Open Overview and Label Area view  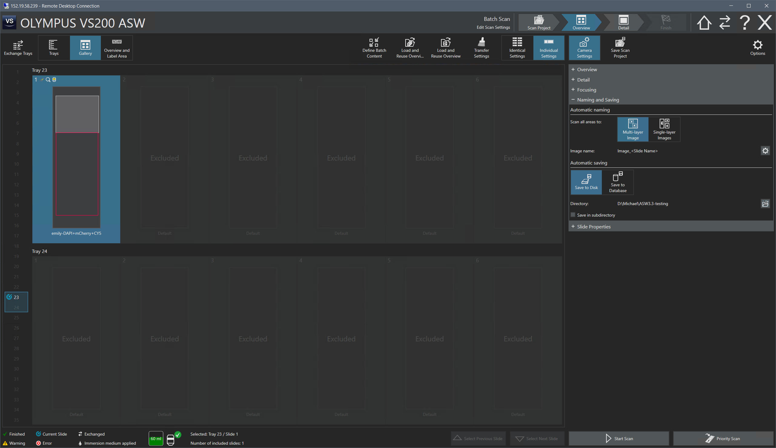[x=117, y=48]
